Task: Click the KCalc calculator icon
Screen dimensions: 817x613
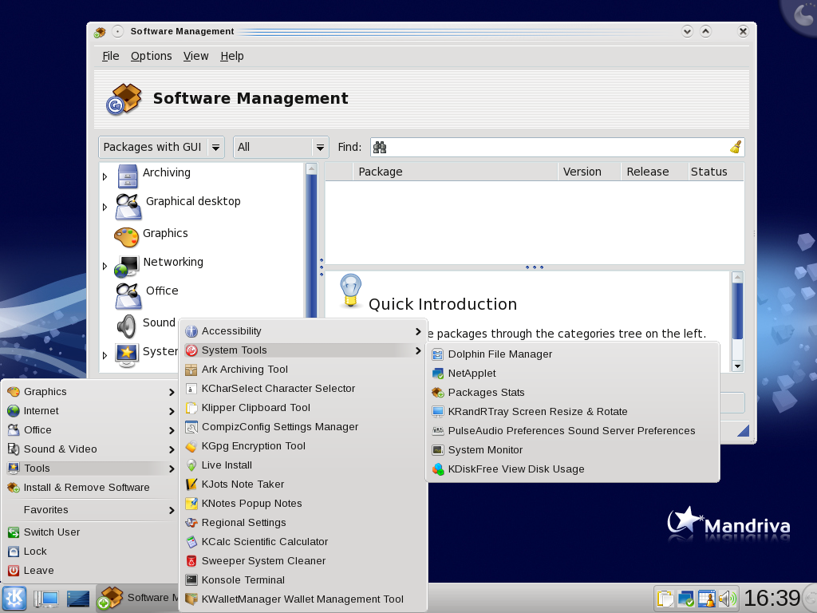Action: click(191, 542)
